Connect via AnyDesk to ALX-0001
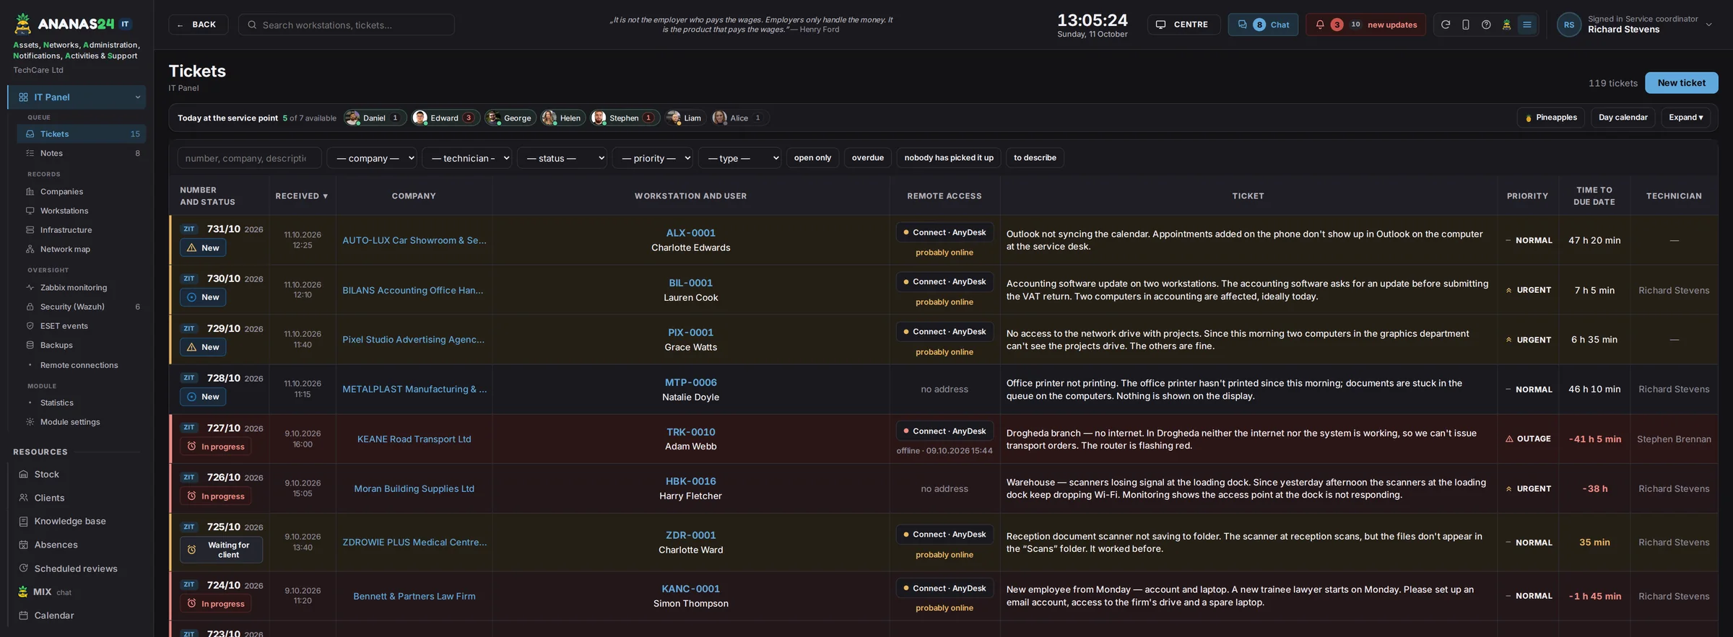 pyautogui.click(x=944, y=232)
